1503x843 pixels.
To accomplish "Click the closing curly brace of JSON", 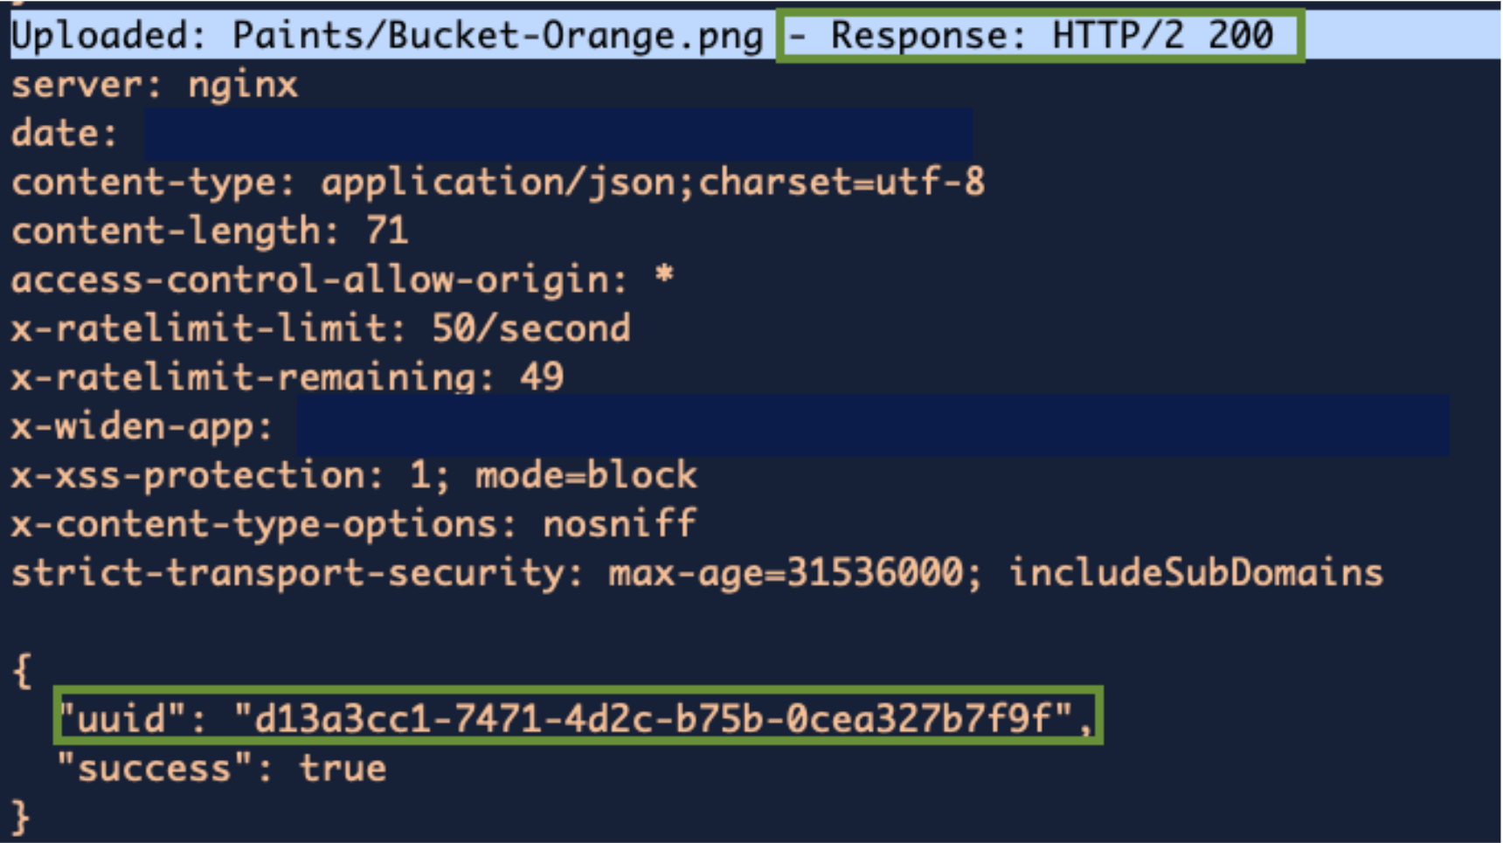I will tap(22, 818).
